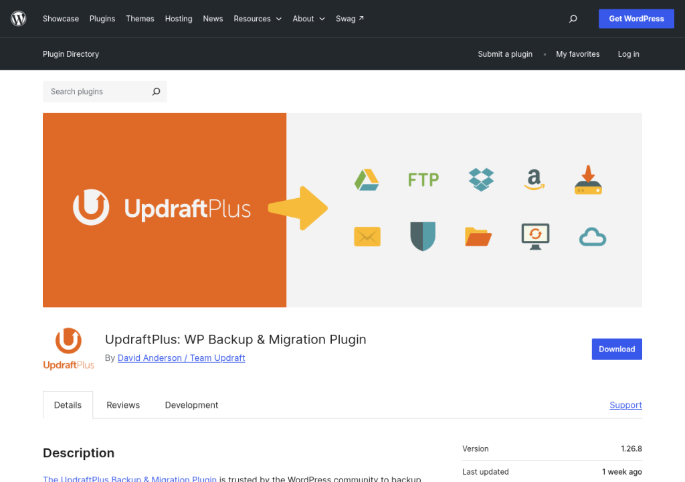Open the Support link
685x482 pixels.
click(x=625, y=405)
